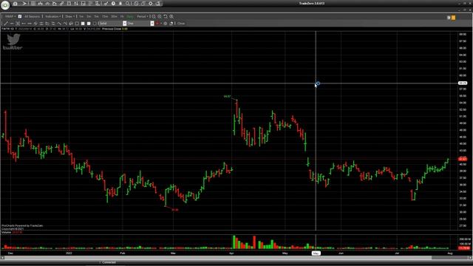Click the reset-zoom rotate arrow icon
This screenshot has width=473, height=266.
click(166, 16)
